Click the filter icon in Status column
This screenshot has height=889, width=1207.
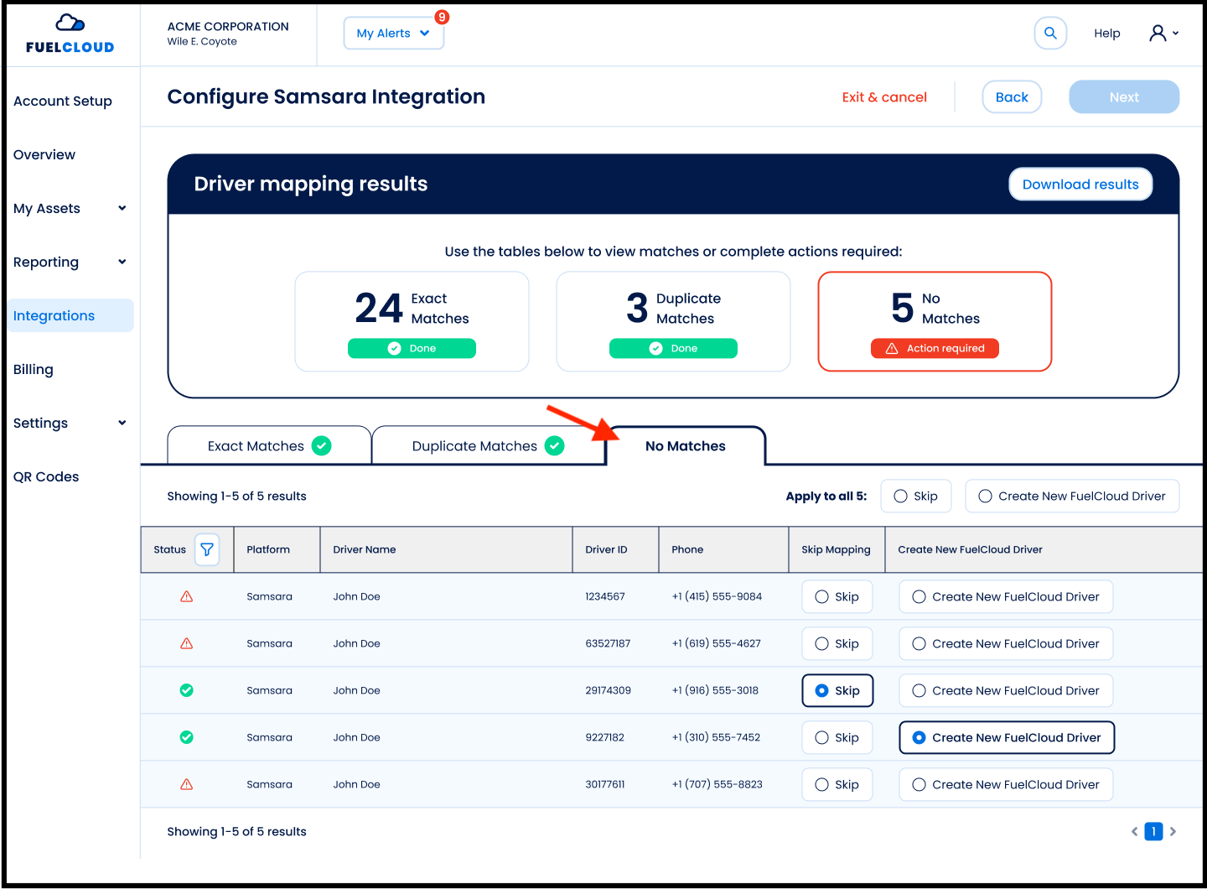(207, 549)
